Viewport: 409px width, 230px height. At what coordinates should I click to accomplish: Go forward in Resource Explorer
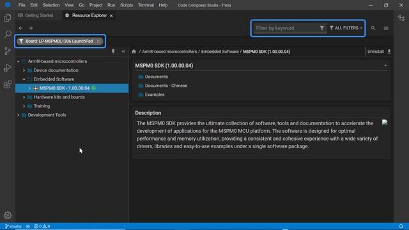point(31,28)
